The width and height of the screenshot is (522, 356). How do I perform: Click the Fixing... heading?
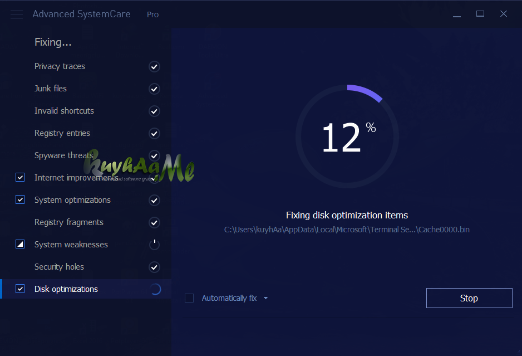[x=53, y=42]
